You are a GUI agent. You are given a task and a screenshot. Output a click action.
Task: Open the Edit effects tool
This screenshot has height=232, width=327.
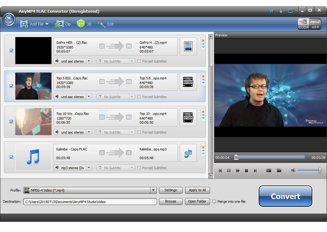(106, 24)
